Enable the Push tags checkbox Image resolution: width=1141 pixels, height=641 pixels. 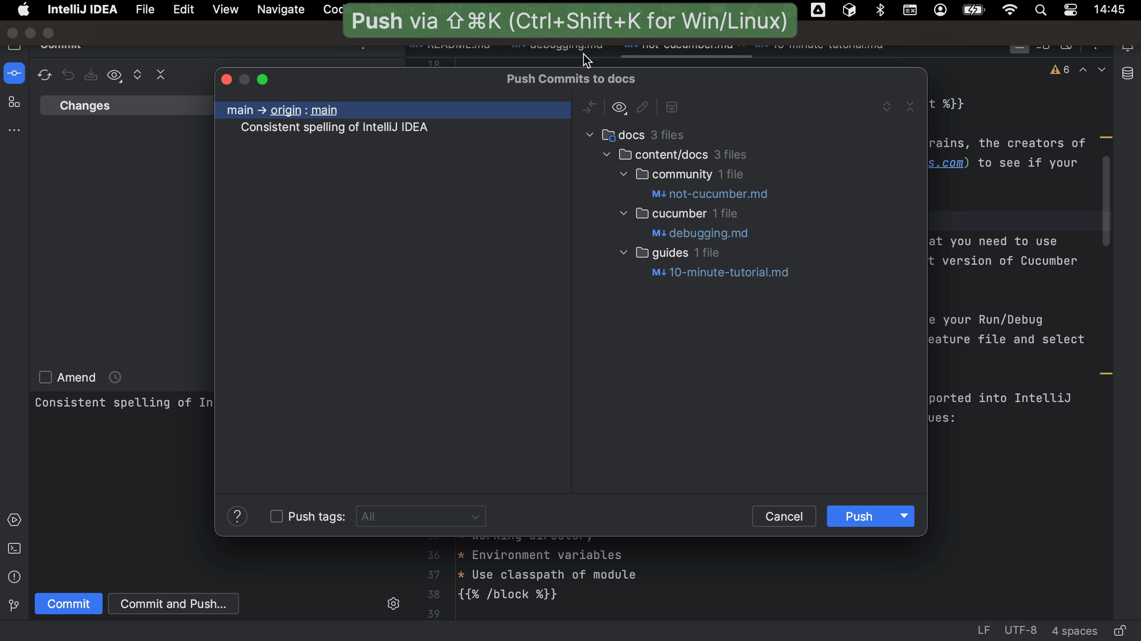[x=276, y=517]
